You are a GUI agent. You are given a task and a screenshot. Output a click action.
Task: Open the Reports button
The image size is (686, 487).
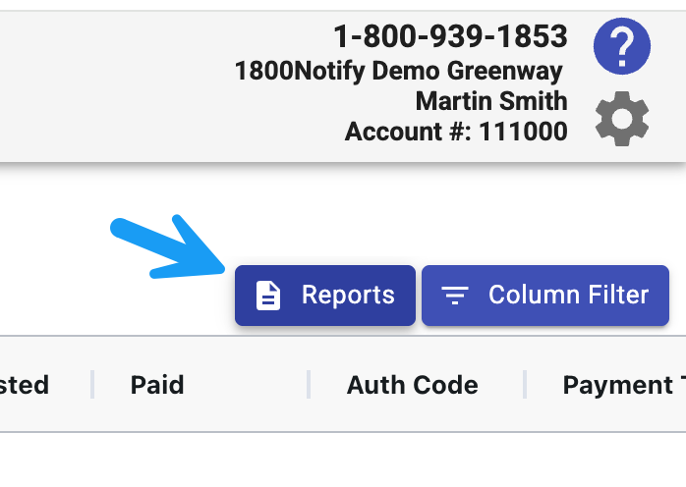coord(324,296)
